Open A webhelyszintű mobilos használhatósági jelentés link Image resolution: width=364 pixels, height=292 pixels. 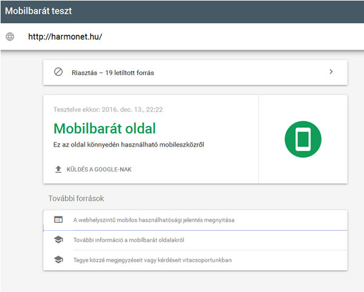[x=153, y=220]
